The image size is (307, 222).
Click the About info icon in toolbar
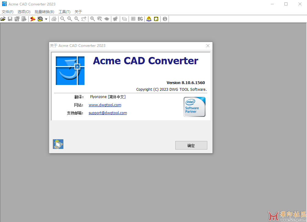[165, 19]
